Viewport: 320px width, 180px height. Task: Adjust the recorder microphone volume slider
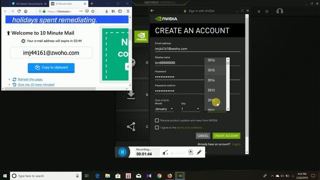click(178, 153)
